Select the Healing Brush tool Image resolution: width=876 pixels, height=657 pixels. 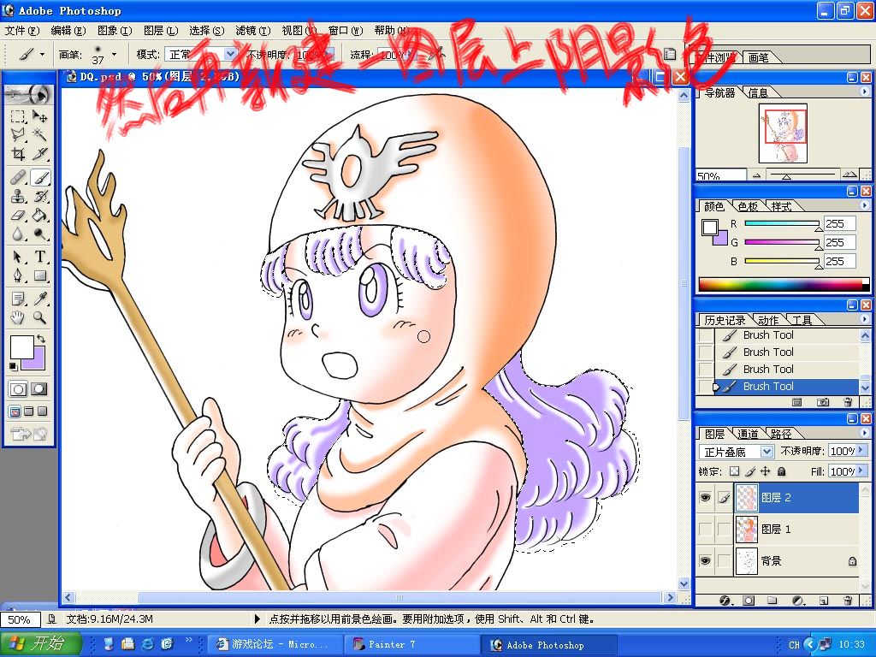pos(18,178)
